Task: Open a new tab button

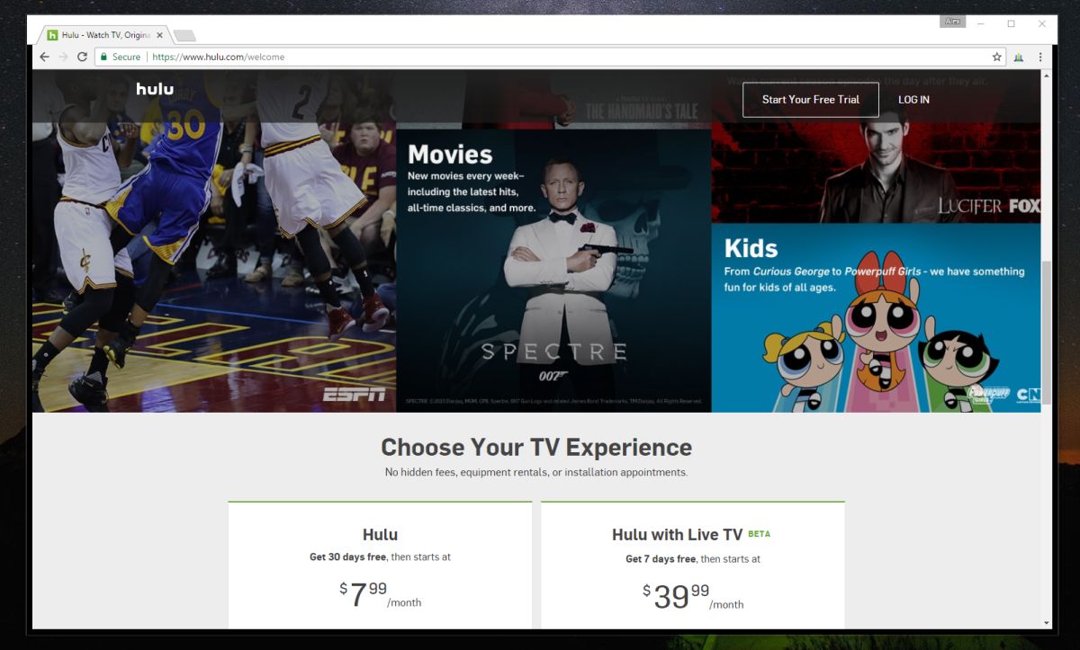Action: (x=184, y=35)
